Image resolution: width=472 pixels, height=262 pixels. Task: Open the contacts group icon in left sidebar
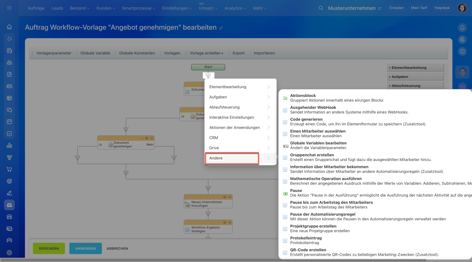coord(9,62)
